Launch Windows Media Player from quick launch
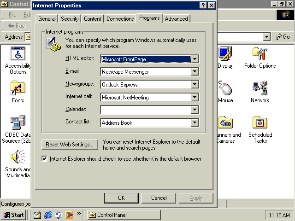This screenshot has width=295, height=221. [69, 215]
